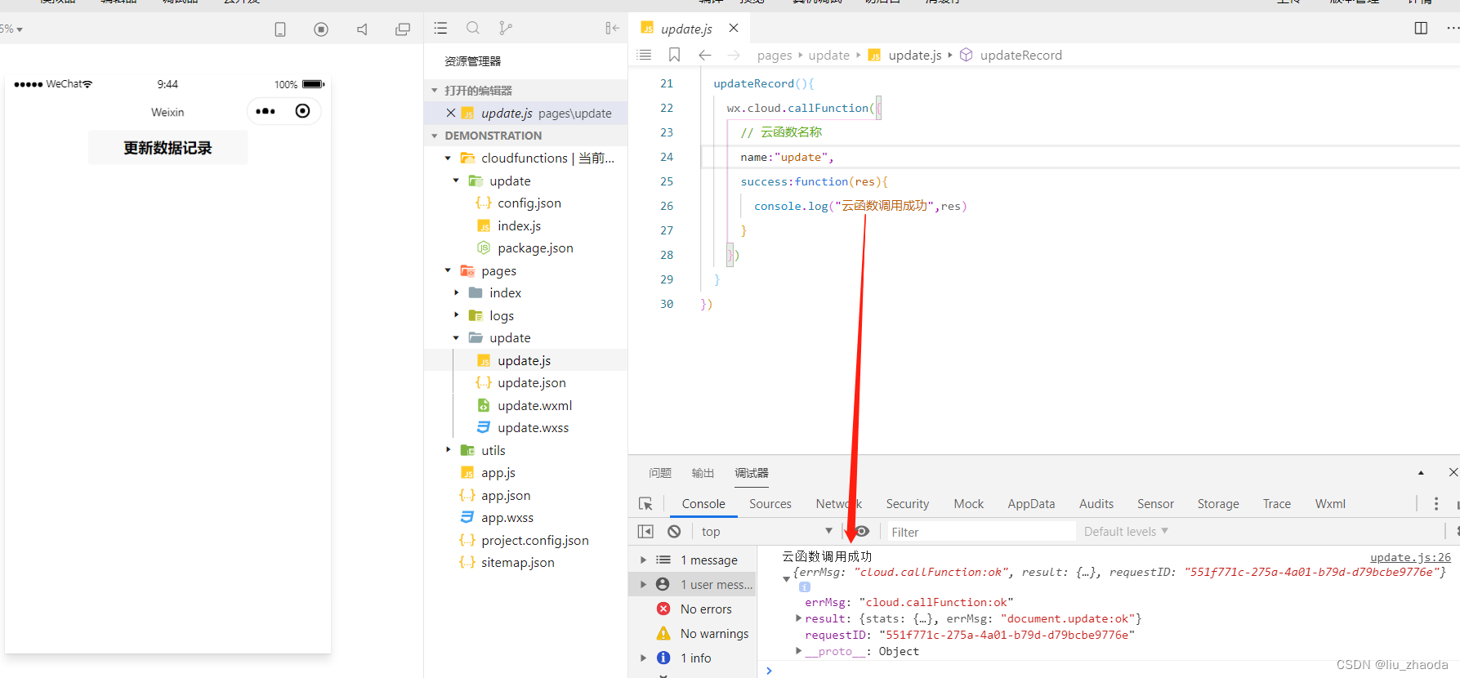Open the 输出 panel tab

pos(703,473)
